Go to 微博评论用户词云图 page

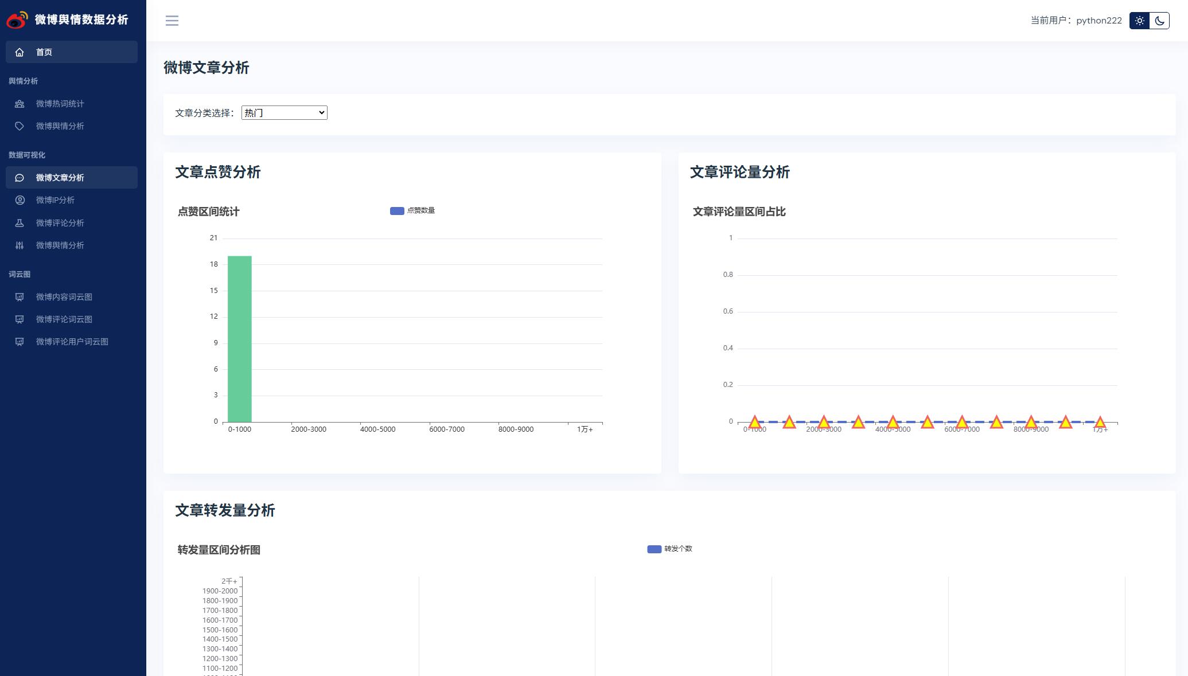[x=72, y=342]
